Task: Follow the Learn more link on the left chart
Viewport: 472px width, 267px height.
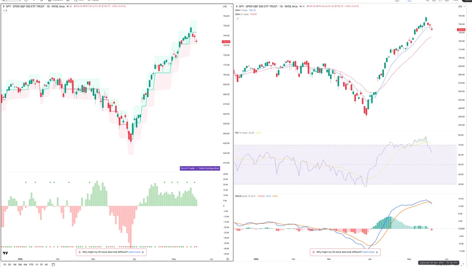Action: (x=134, y=252)
